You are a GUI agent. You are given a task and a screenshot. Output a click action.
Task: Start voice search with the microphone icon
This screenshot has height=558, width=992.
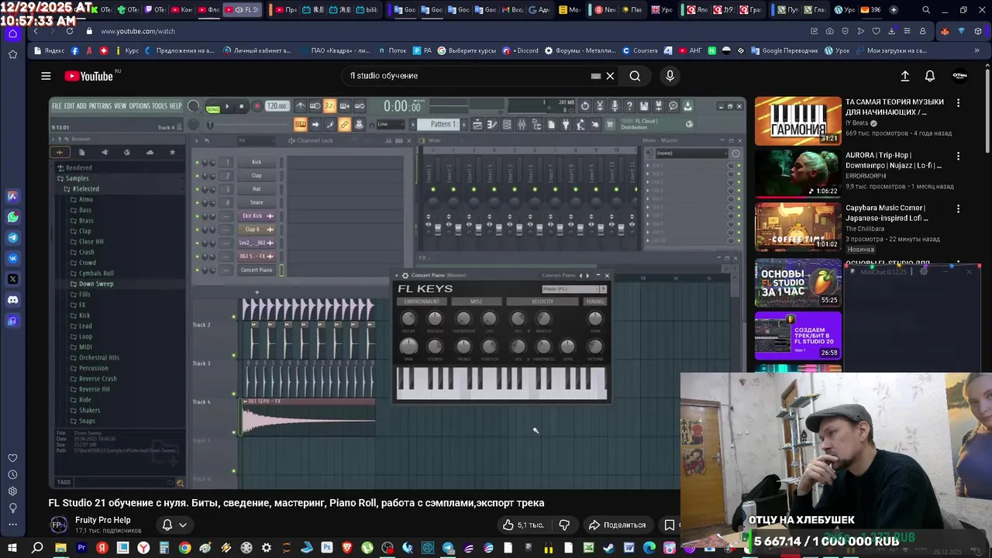pos(670,76)
